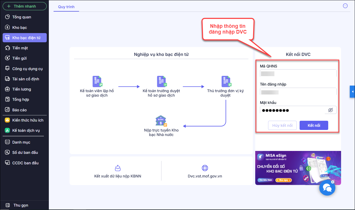This screenshot has height=210, width=355.
Task: Click the Tiền lương sidebar icon
Action: pos(8,89)
